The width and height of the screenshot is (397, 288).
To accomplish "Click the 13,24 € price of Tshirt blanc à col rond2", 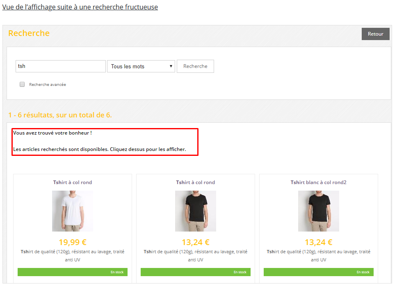I will click(319, 242).
